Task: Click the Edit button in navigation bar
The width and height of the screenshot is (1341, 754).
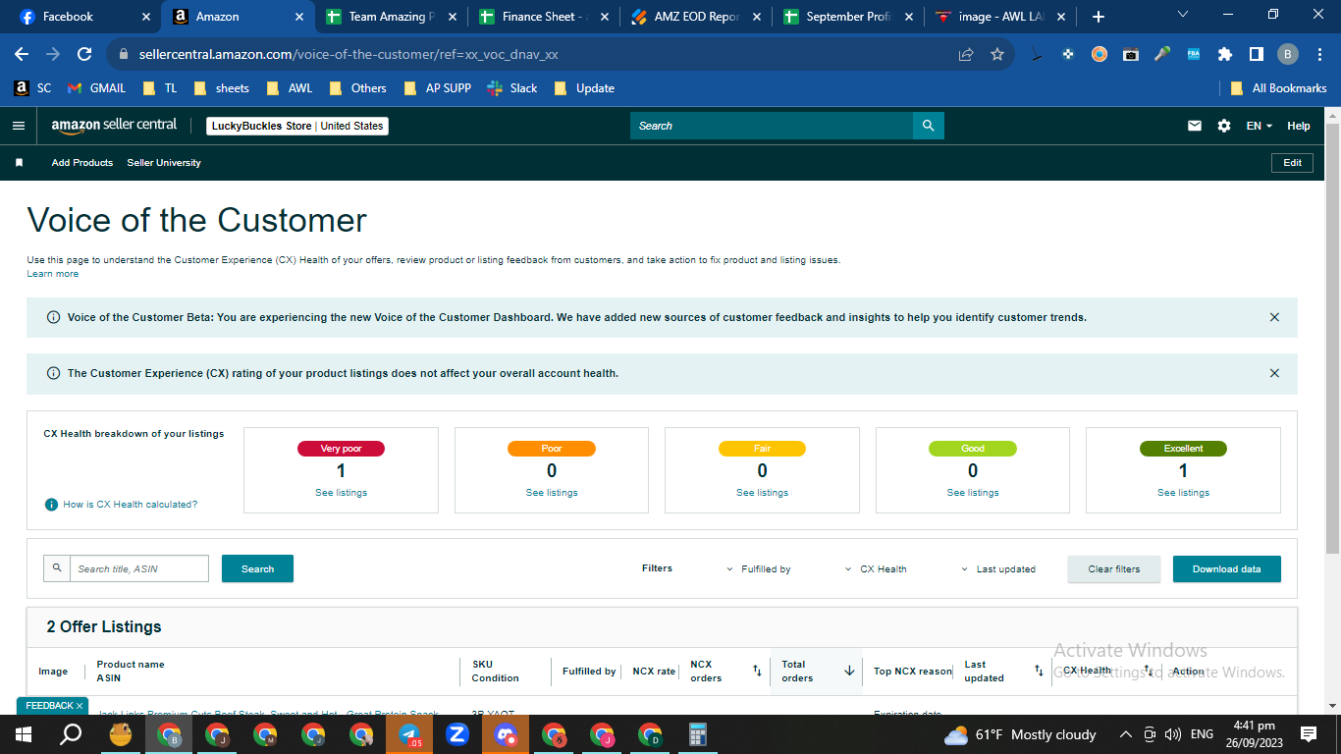Action: [1292, 163]
